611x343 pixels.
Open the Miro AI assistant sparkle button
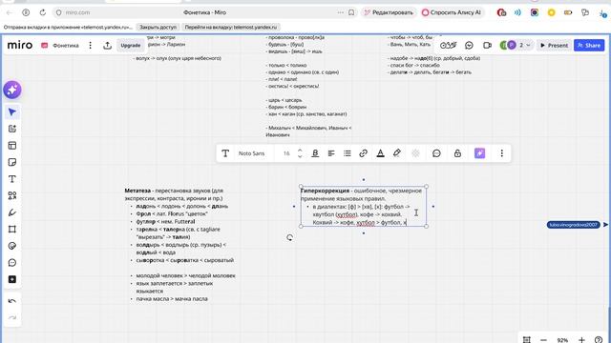(x=12, y=90)
